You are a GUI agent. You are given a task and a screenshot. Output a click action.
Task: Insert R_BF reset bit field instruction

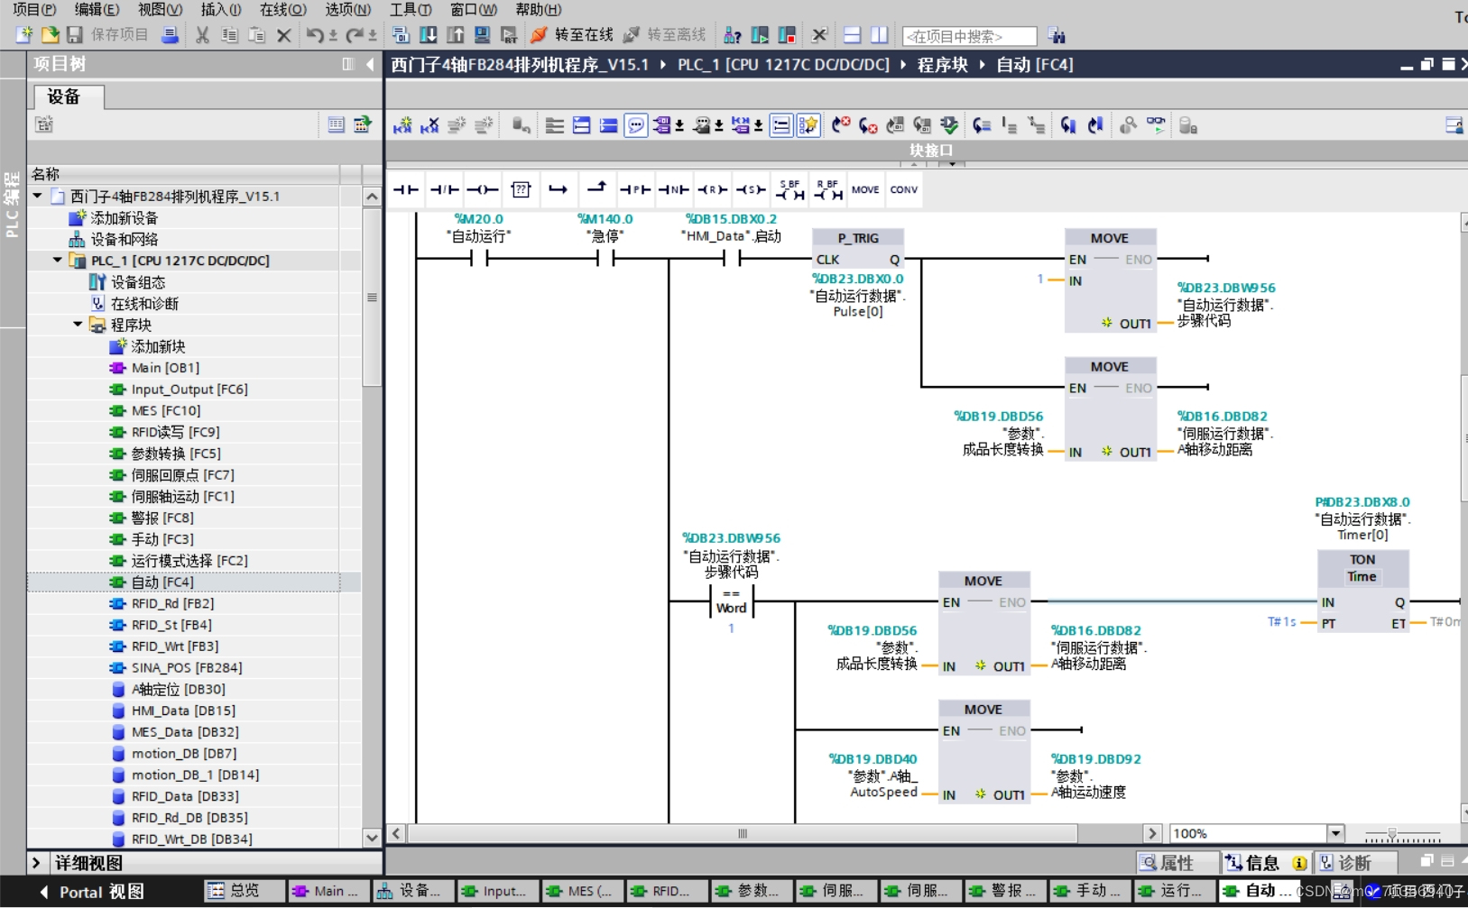(827, 189)
